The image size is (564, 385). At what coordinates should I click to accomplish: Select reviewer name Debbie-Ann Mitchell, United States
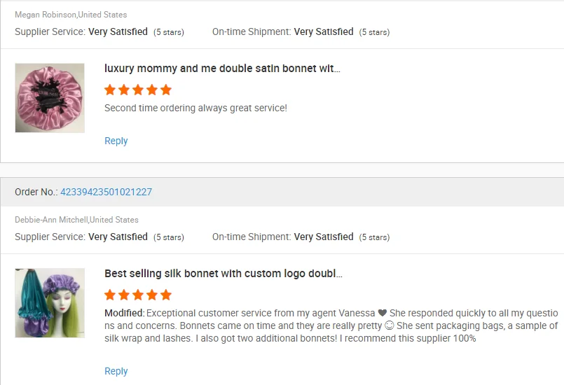76,220
